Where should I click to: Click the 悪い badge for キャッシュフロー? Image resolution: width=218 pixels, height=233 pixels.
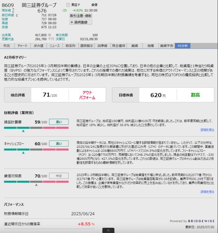click(x=59, y=144)
